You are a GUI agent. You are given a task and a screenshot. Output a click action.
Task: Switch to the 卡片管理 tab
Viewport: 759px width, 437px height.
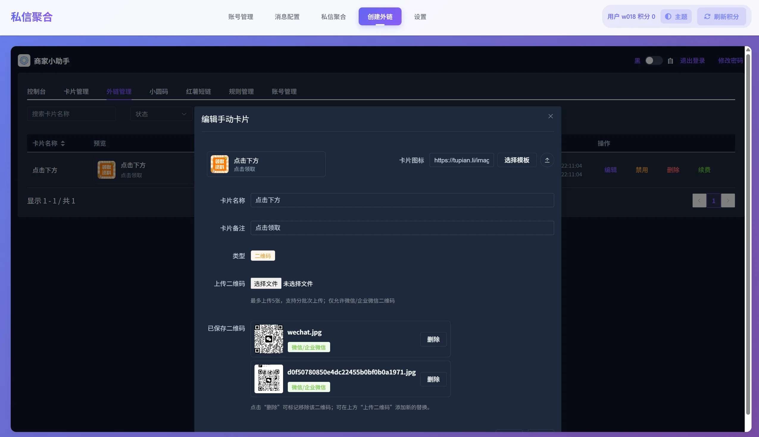click(x=76, y=91)
